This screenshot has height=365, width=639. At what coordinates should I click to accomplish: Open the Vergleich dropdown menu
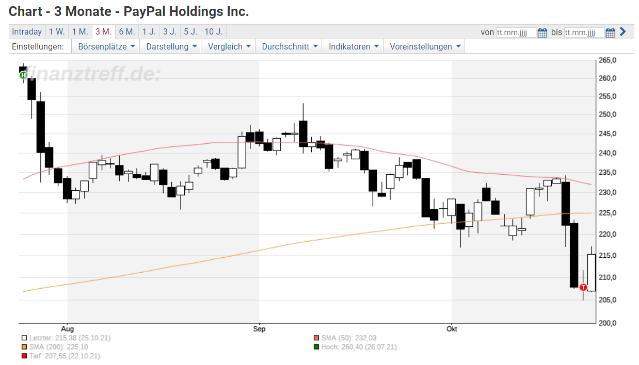[x=229, y=46]
